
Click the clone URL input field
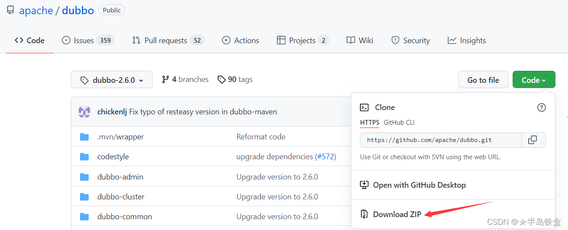441,140
